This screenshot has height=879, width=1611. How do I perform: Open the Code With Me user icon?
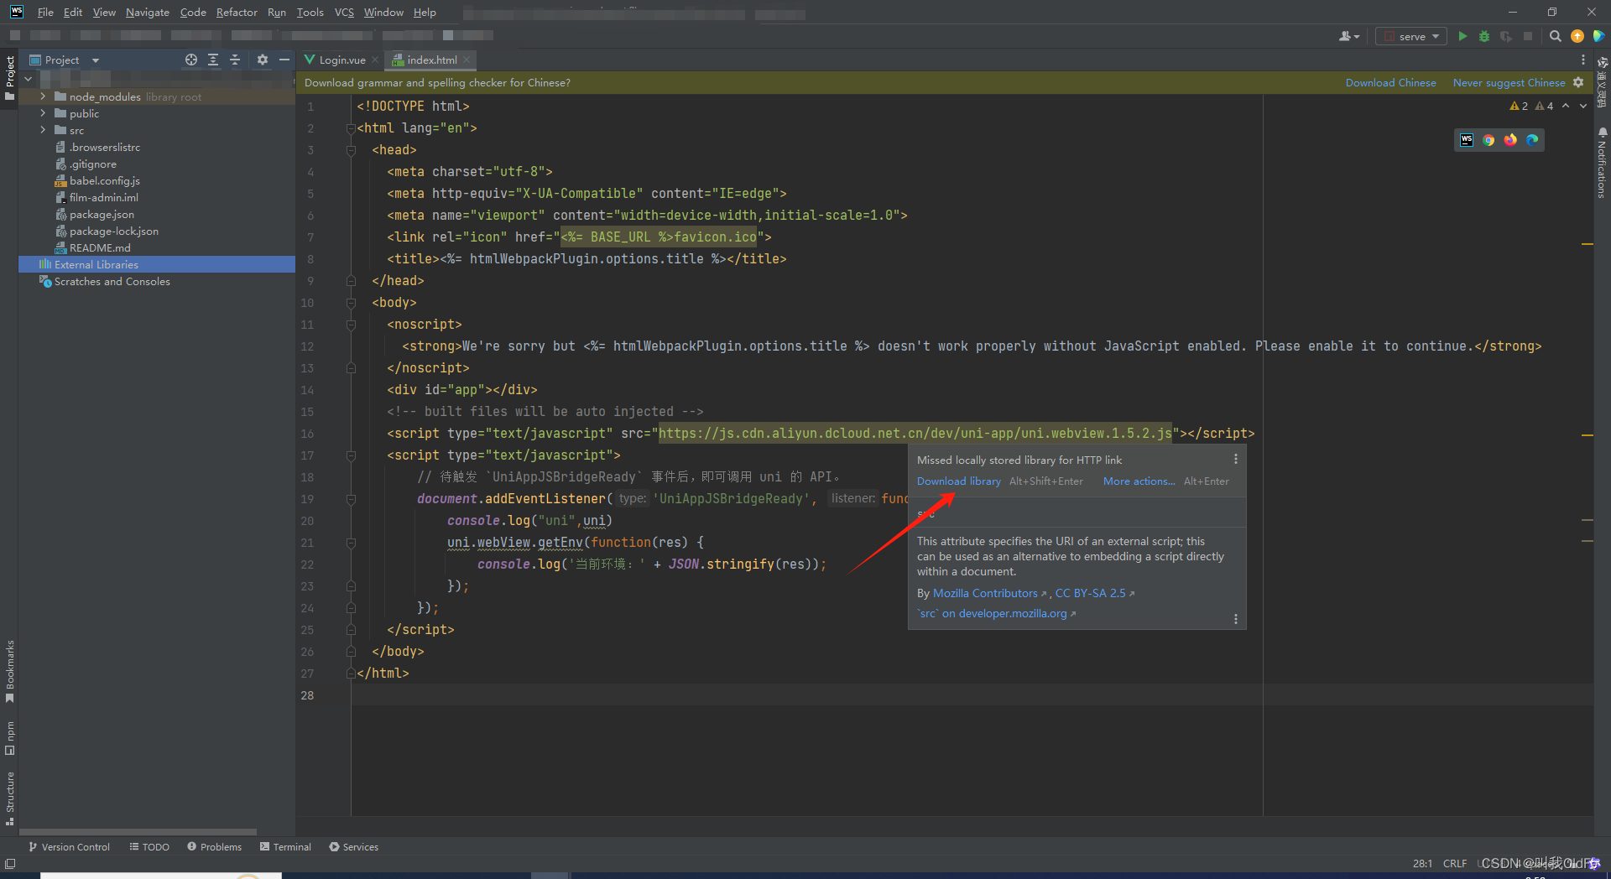(x=1349, y=36)
